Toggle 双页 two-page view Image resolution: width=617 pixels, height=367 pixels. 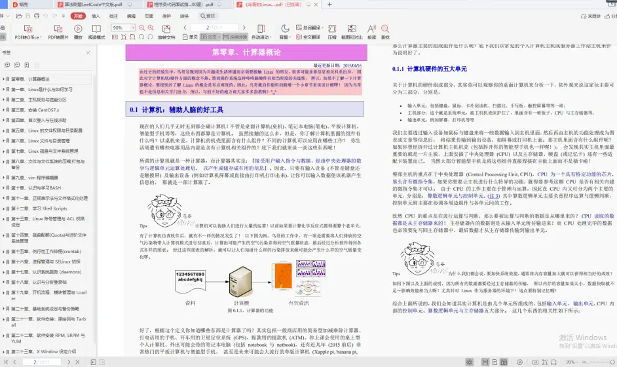point(210,37)
